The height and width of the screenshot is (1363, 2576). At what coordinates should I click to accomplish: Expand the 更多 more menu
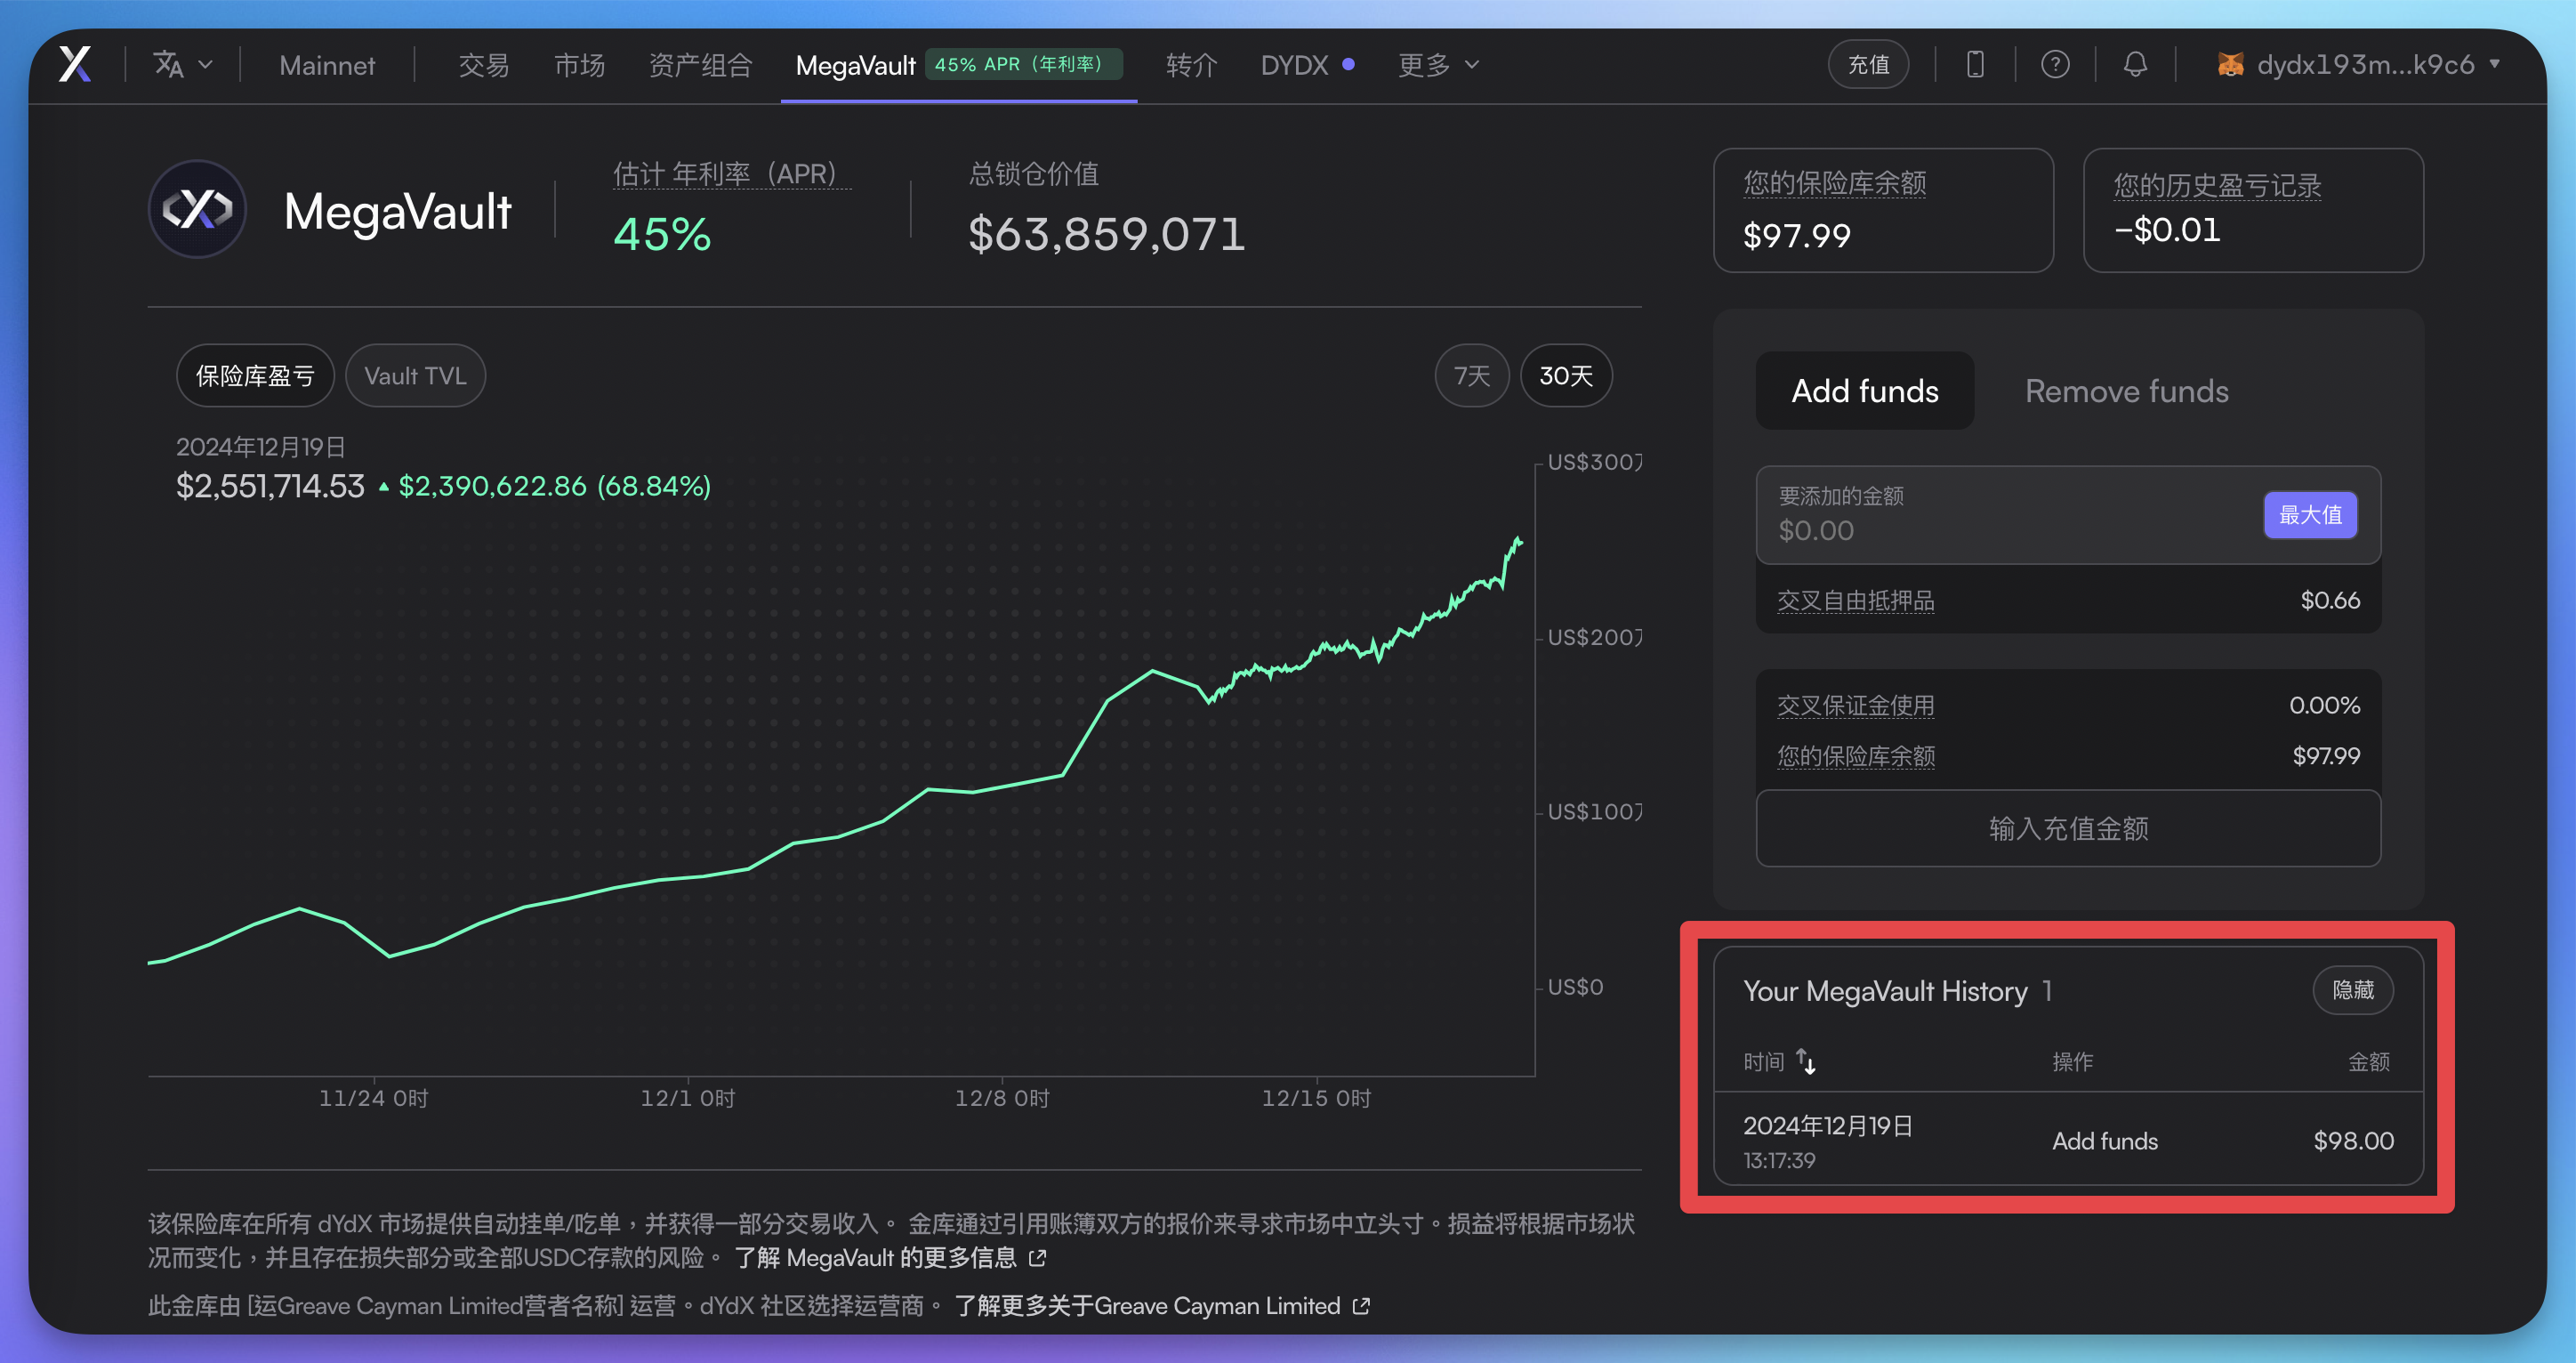coord(1438,65)
